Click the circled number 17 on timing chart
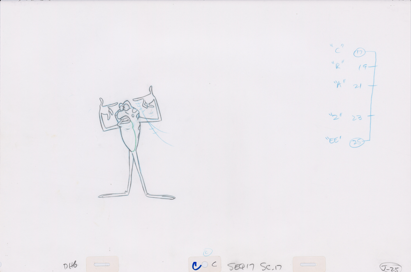 click(x=359, y=52)
